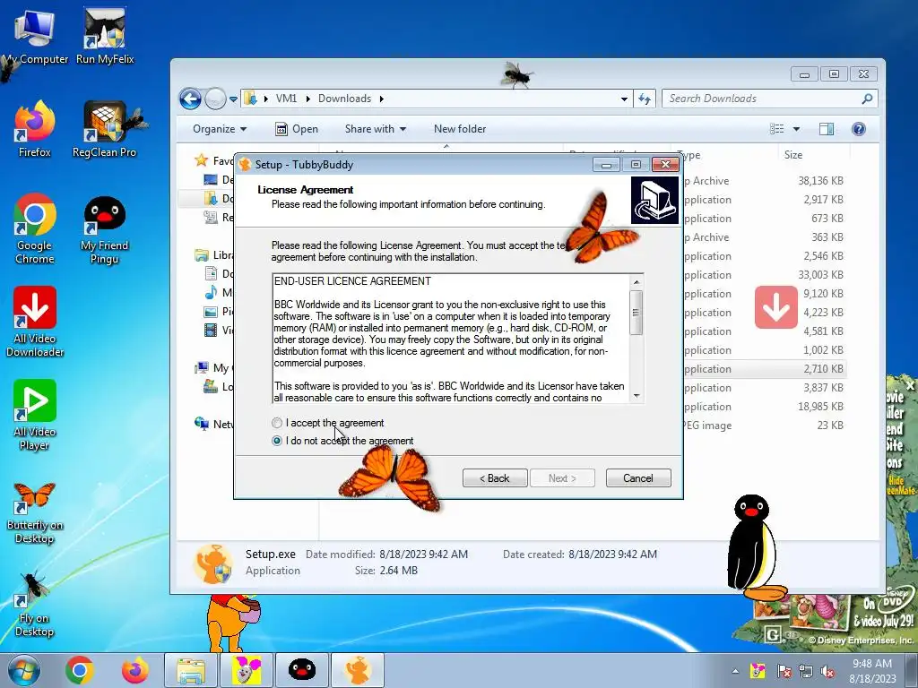Open the Organize dropdown menu
This screenshot has width=918, height=688.
click(220, 129)
